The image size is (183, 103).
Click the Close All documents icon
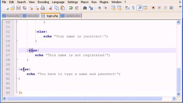tap(37, 8)
